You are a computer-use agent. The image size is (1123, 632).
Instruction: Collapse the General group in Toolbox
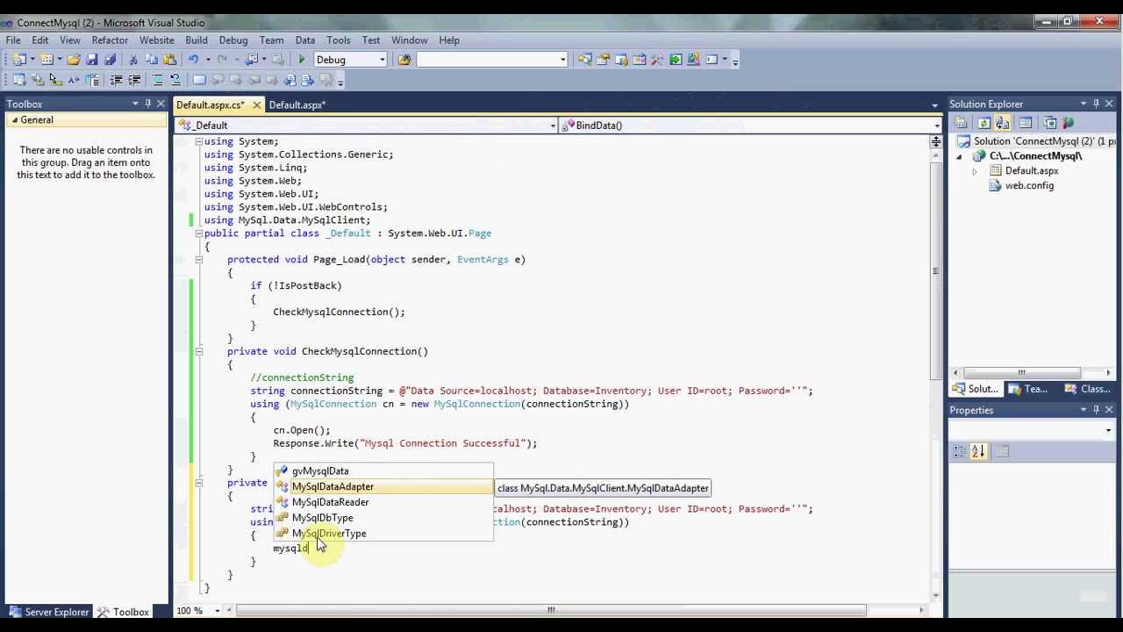[x=15, y=120]
